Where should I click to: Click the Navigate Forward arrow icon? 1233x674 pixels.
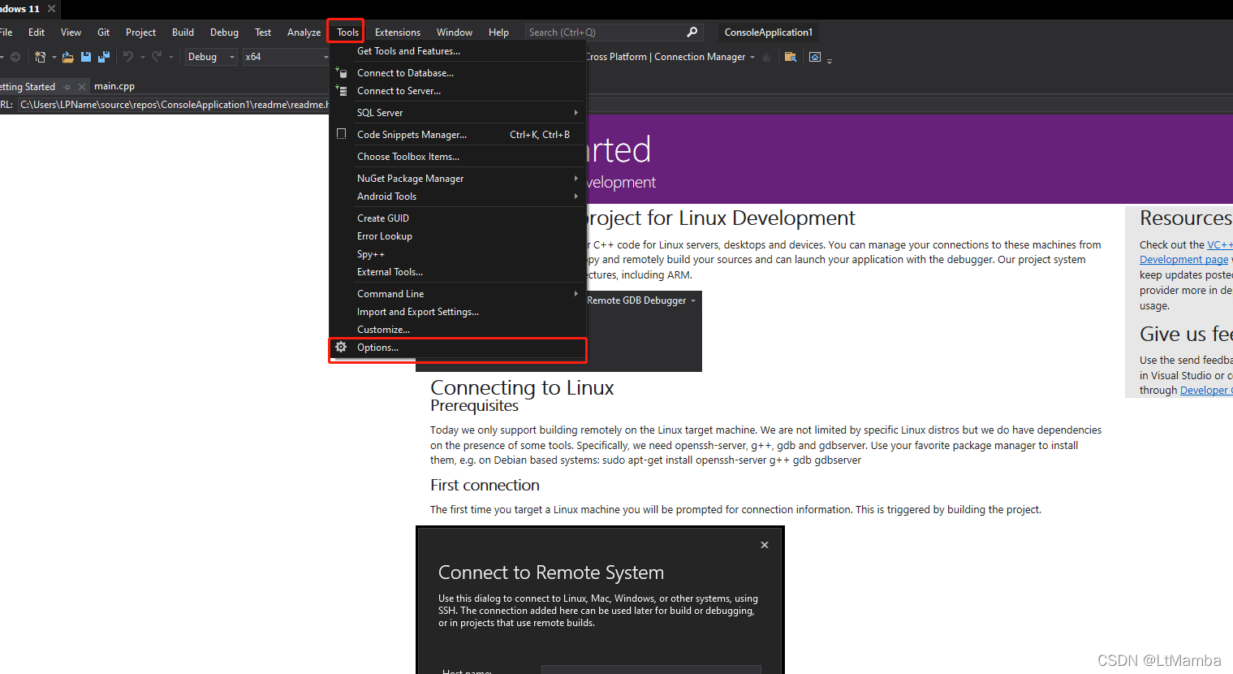click(x=15, y=57)
